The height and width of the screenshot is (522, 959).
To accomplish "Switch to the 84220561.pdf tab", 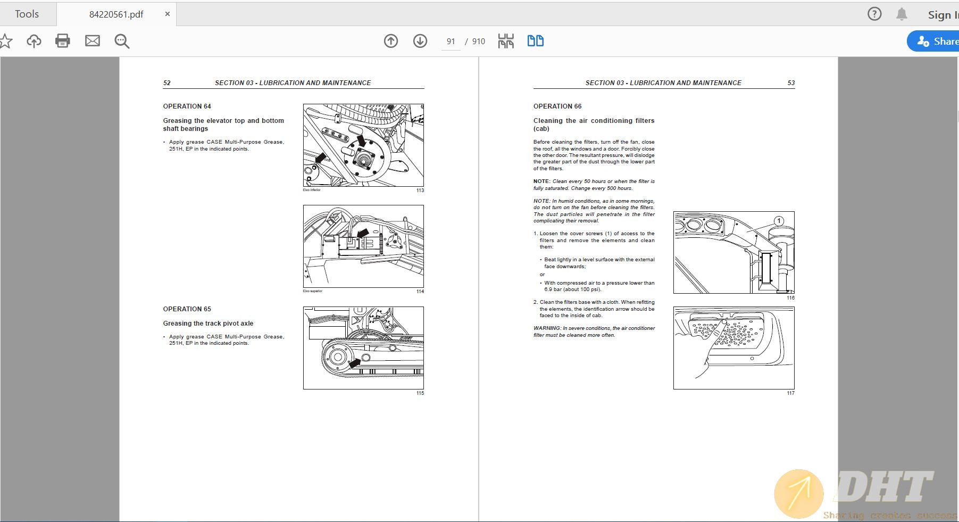I will [x=116, y=14].
